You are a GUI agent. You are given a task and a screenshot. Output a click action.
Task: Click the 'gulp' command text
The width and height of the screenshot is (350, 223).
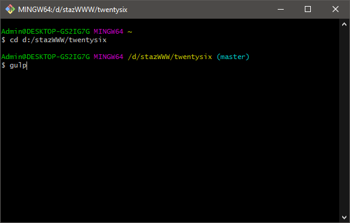18,66
